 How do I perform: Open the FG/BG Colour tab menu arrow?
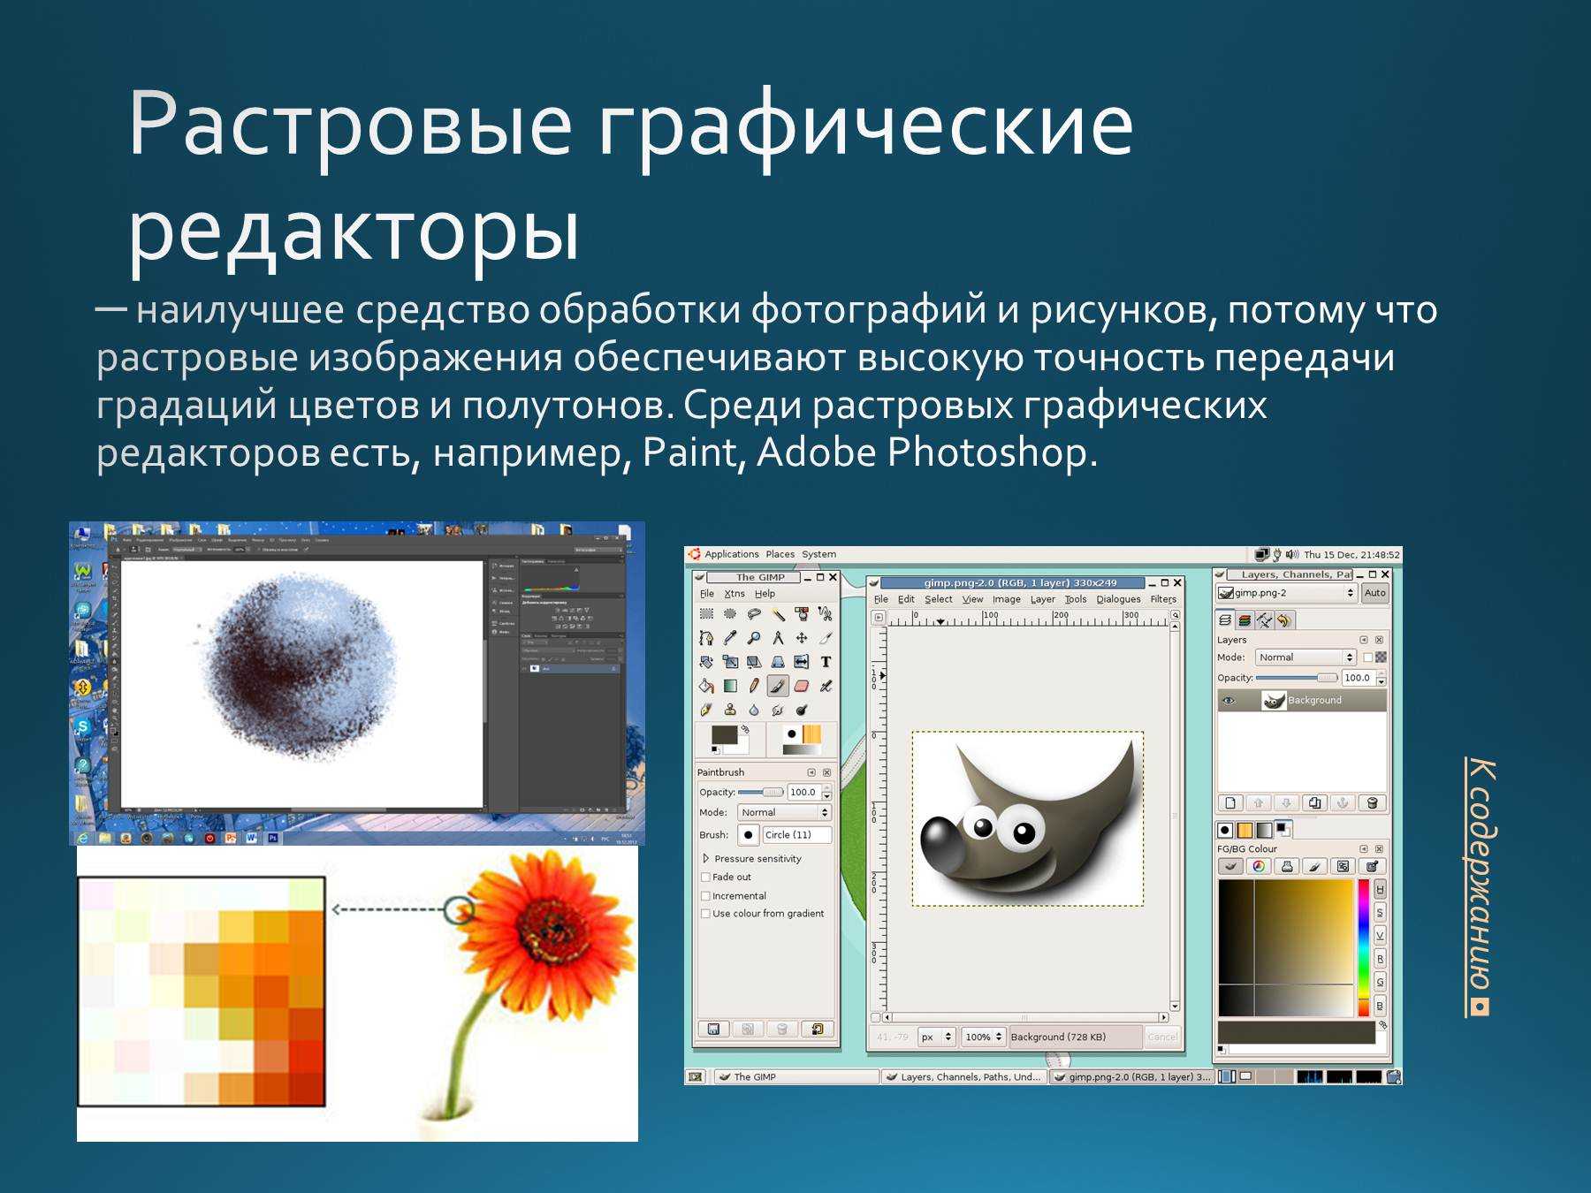[x=1364, y=849]
